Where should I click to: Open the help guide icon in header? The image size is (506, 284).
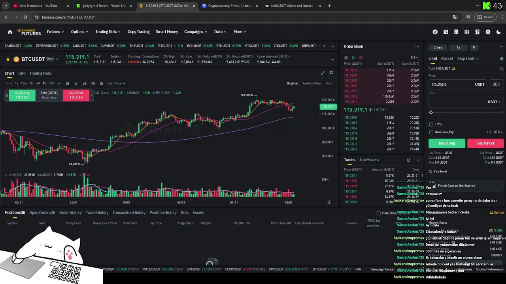click(477, 32)
